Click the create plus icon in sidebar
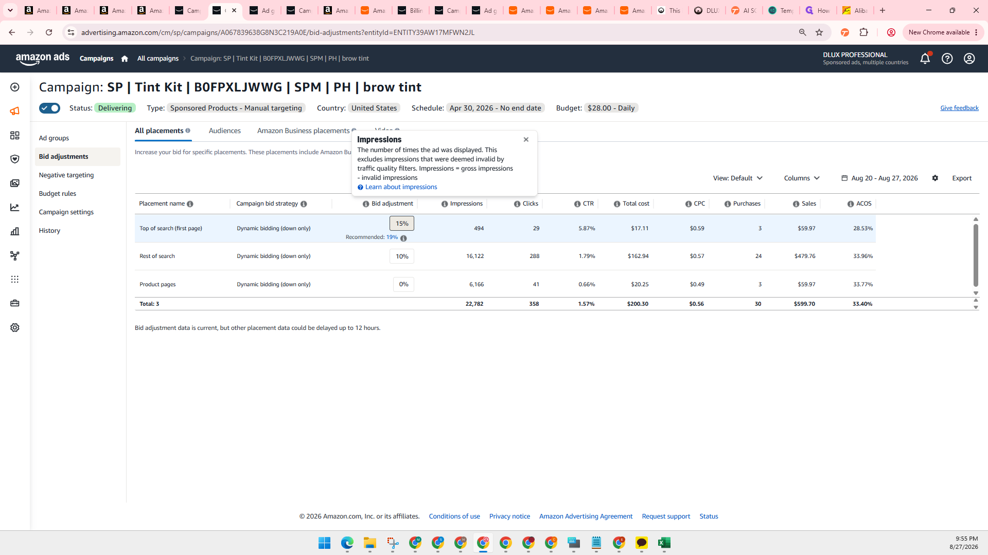The width and height of the screenshot is (988, 555). (x=15, y=87)
